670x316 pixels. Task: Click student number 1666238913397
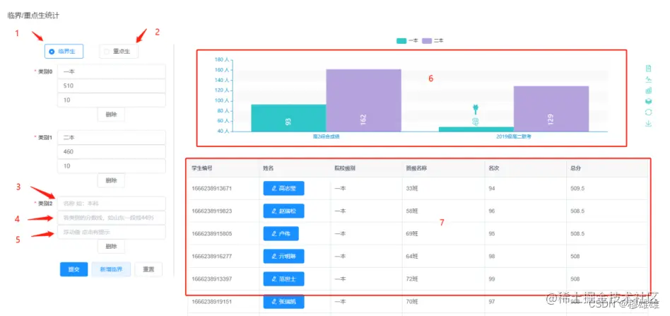coord(212,279)
